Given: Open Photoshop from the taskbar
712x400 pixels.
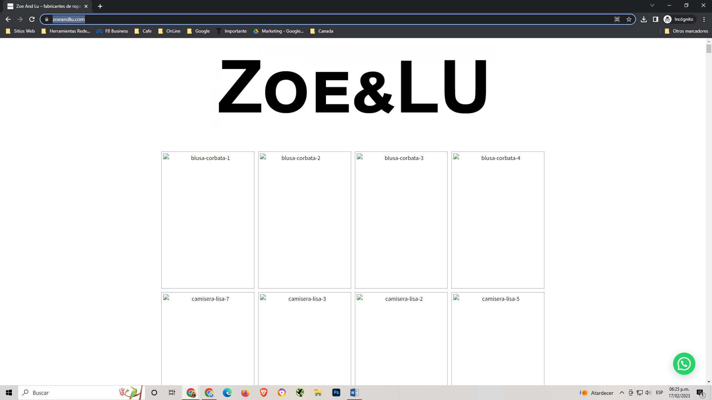Looking at the screenshot, I should point(336,393).
